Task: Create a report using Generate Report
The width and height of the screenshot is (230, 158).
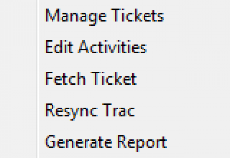Action: [x=106, y=142]
